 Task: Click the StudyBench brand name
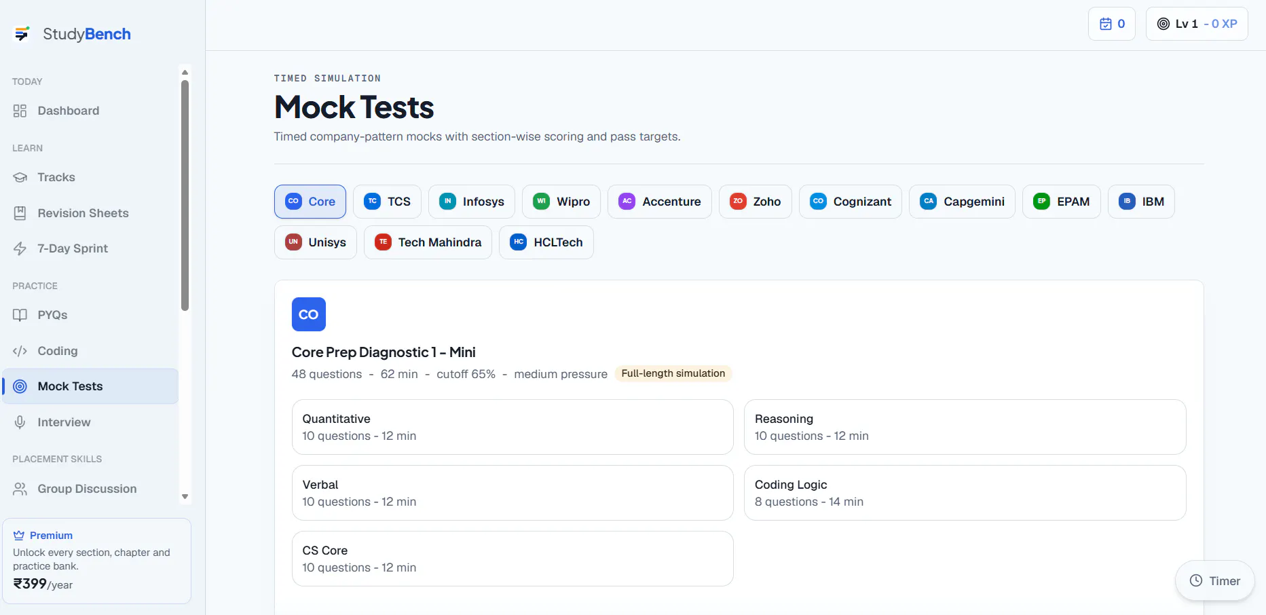(x=87, y=34)
